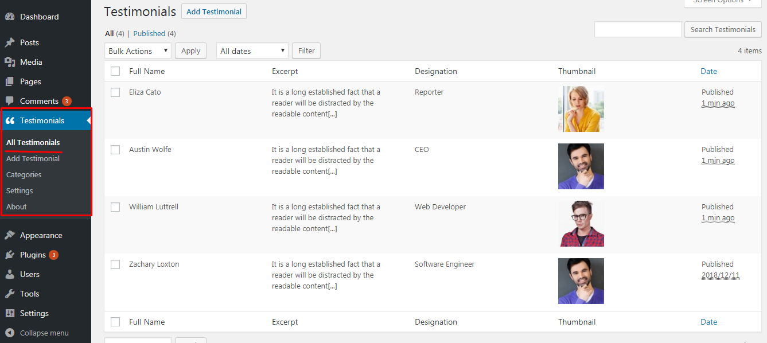Open the Categories submenu item
Image resolution: width=767 pixels, height=343 pixels.
[x=24, y=174]
